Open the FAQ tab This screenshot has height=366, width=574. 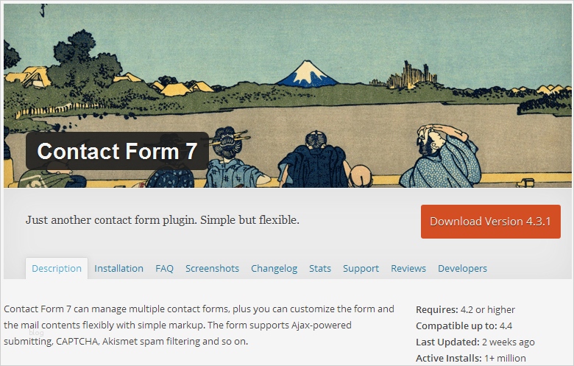click(x=164, y=268)
